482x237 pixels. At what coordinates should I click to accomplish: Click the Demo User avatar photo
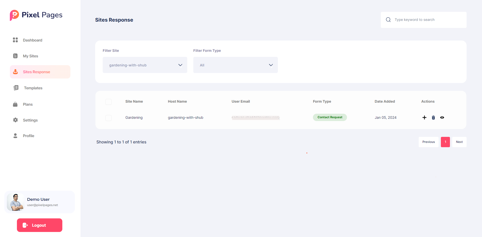16,202
